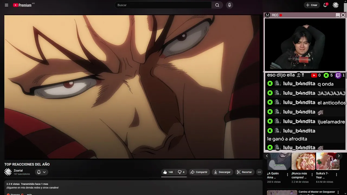Click chat message 'ijuelamadre'

click(331, 122)
